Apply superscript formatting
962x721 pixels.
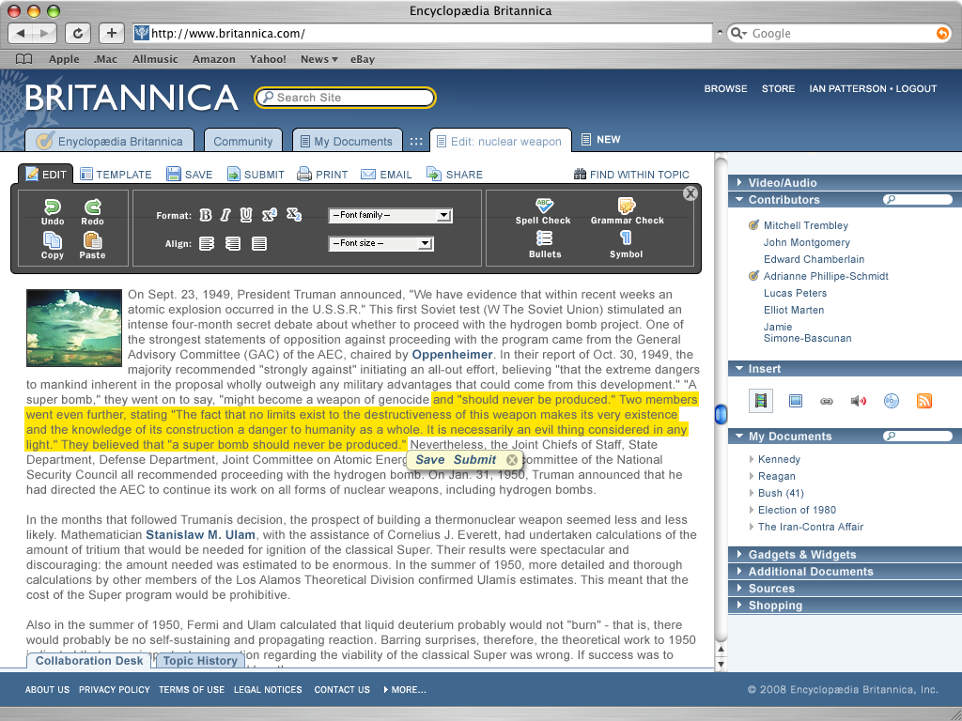[x=270, y=215]
